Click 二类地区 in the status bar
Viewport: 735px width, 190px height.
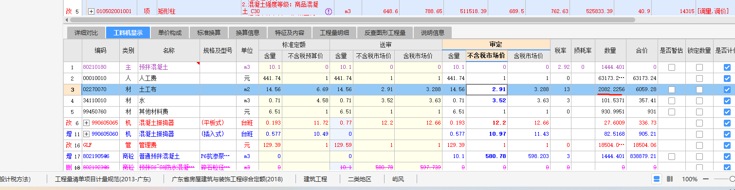[x=359, y=179]
